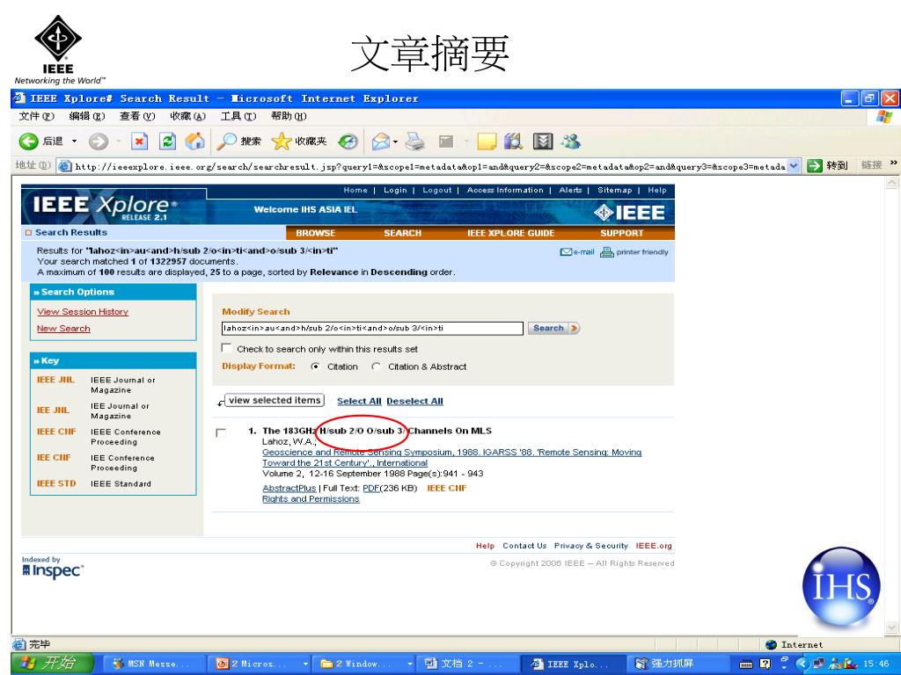Open the IEEE XPLORE GUIDE tab
This screenshot has width=901, height=675.
pyautogui.click(x=510, y=233)
